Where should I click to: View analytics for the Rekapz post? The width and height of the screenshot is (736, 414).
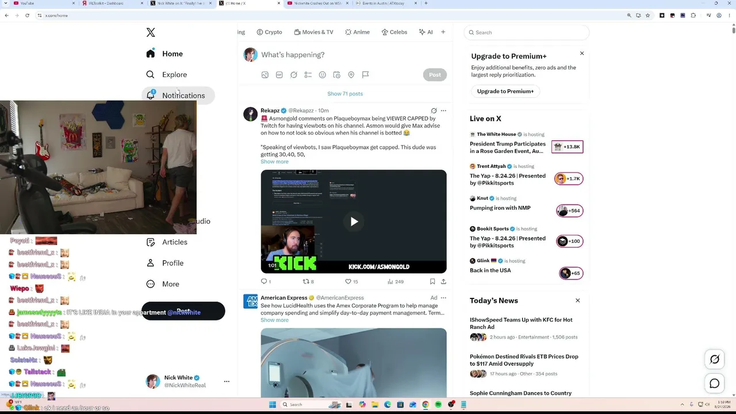click(396, 282)
